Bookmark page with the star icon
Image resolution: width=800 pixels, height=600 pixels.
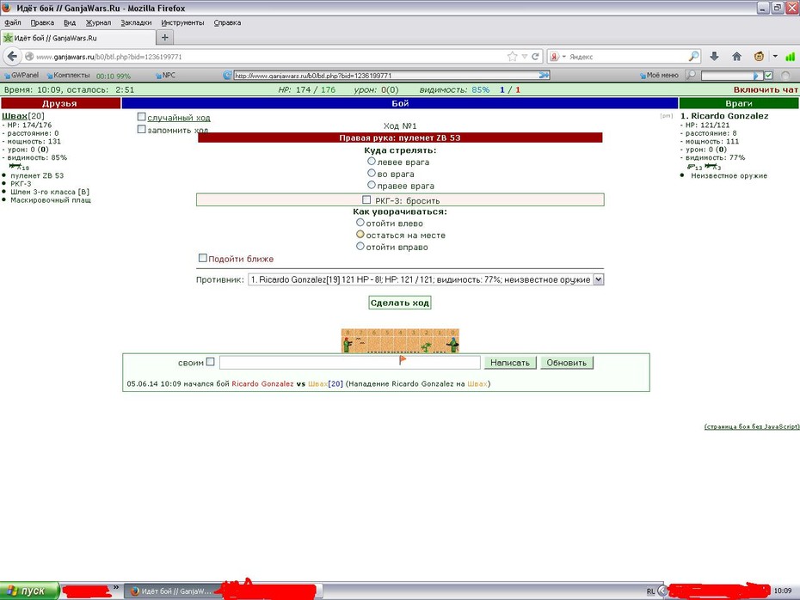click(x=512, y=57)
